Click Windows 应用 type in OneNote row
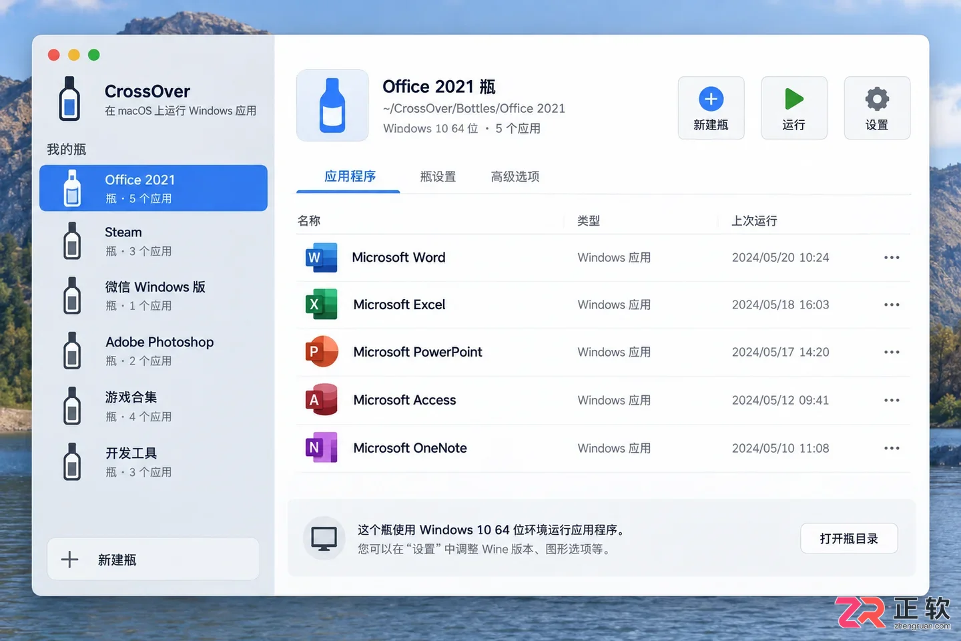 pyautogui.click(x=614, y=448)
